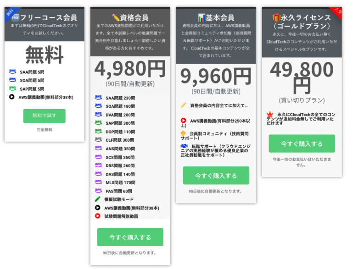Viewport: 358px width, 269px height.
Task: Click 完全無料 text under free button
Action: coord(45,130)
